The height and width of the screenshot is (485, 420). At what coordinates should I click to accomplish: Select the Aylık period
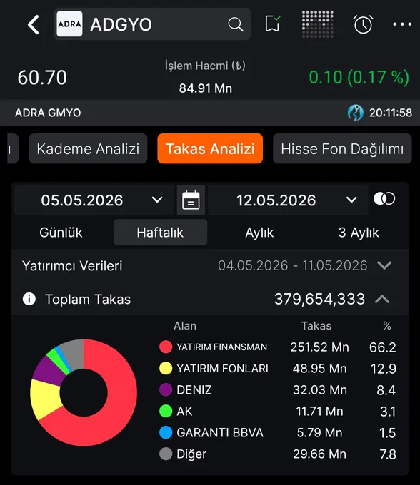tap(259, 233)
